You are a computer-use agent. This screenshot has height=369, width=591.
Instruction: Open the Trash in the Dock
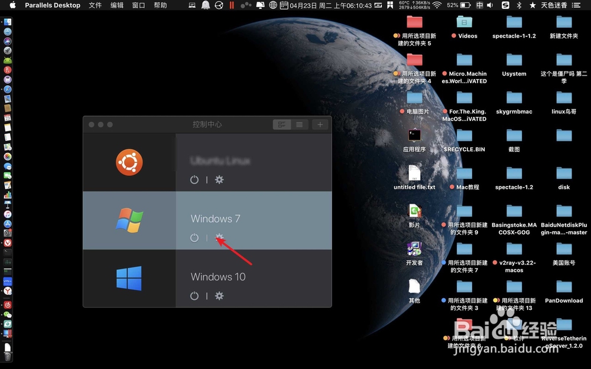pos(8,356)
